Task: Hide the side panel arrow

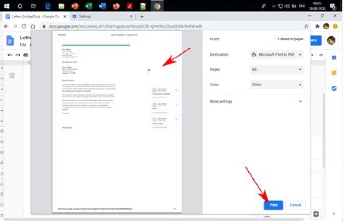Action: tap(334, 214)
